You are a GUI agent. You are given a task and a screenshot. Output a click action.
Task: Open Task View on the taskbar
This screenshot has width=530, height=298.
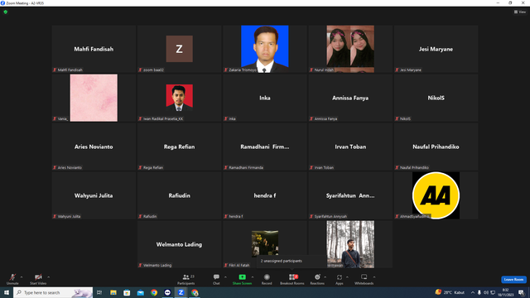click(x=99, y=292)
